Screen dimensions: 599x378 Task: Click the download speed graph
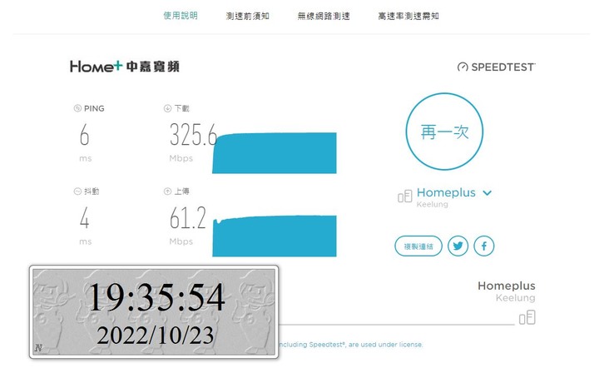[275, 153]
